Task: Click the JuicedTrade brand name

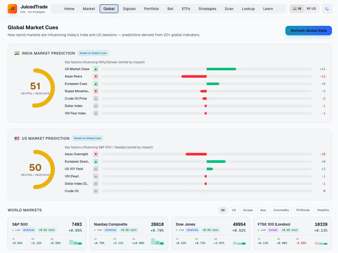Action: click(34, 7)
